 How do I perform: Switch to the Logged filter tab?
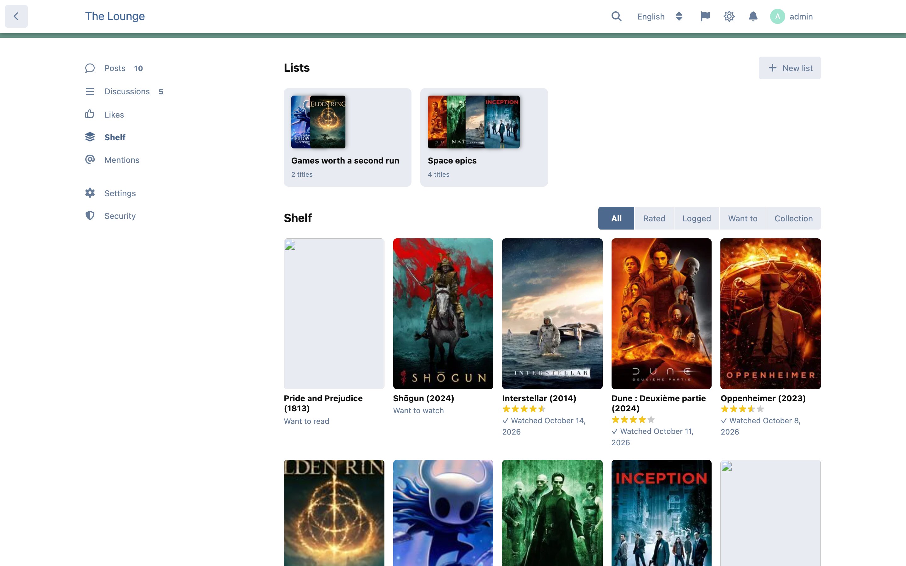pyautogui.click(x=696, y=218)
